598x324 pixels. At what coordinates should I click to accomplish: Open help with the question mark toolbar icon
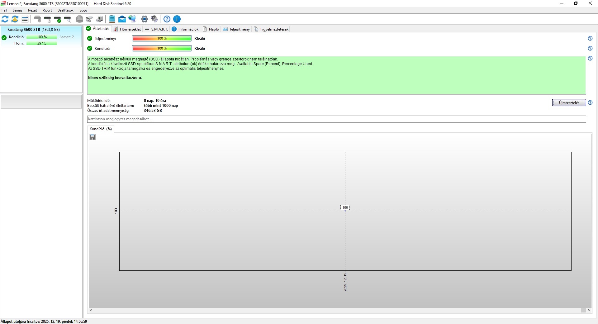coord(167,19)
